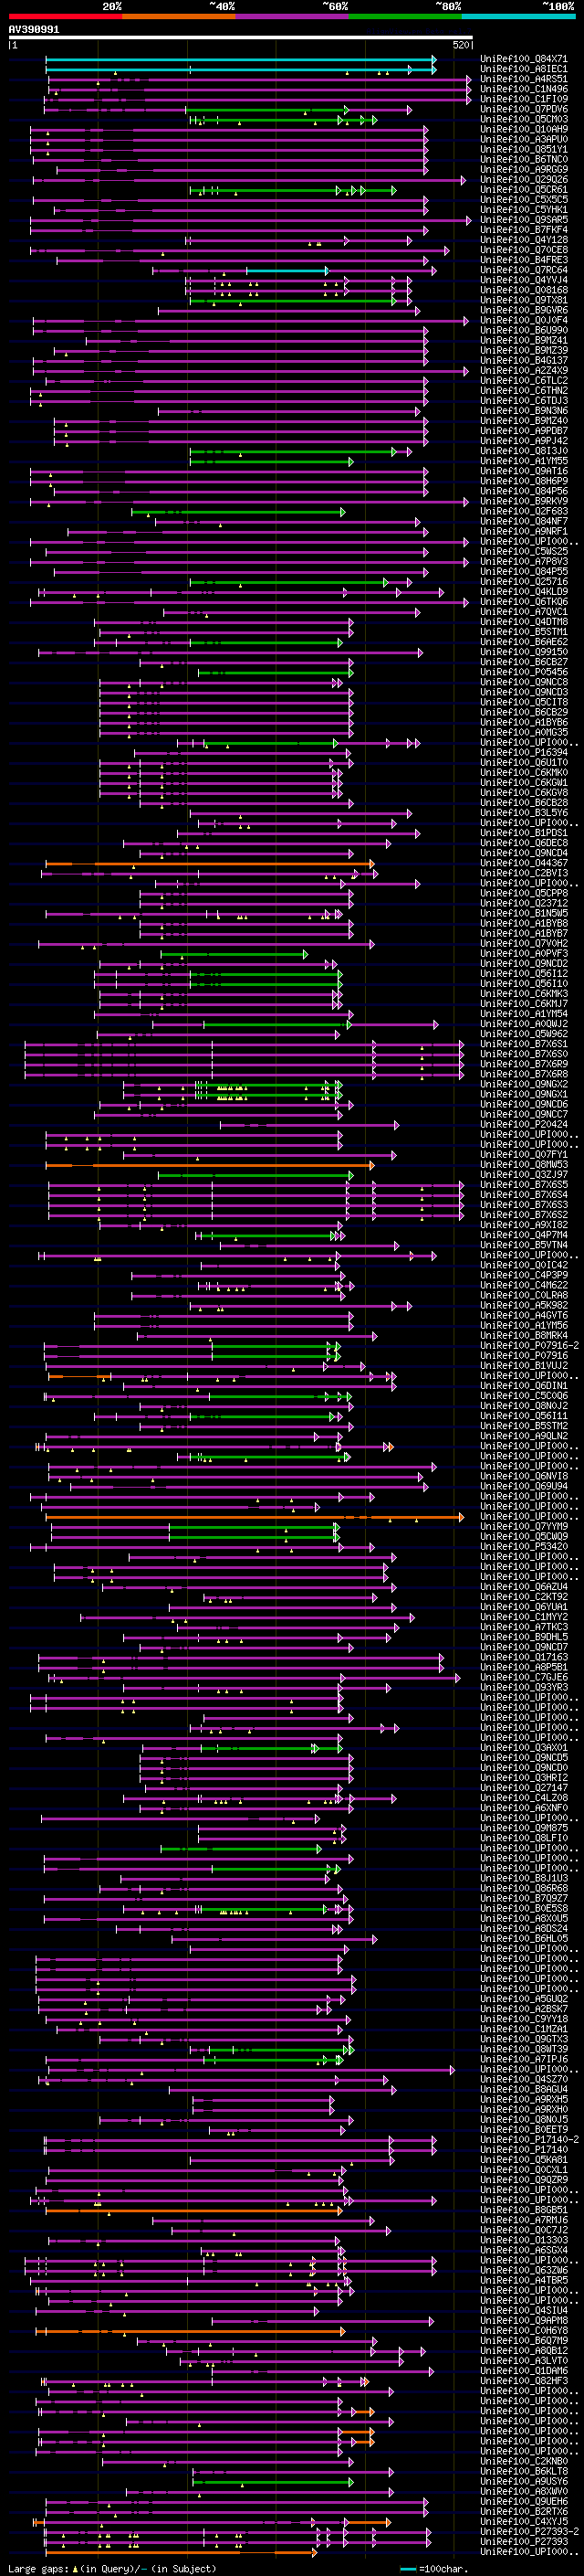584x2576 pixels.
Task: Select the UniRef100_B9RKV9 label
Action: pos(523,501)
